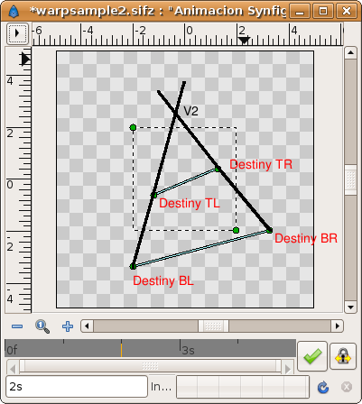Viewport: 362px width, 404px height.
Task: Click the refresh render icon
Action: 323,387
